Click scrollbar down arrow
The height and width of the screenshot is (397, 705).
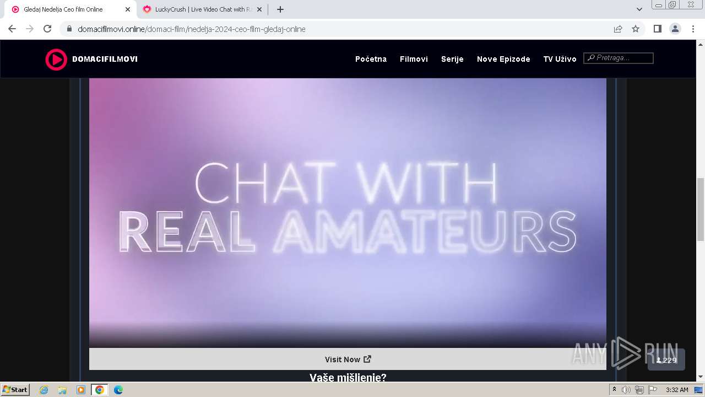click(701, 377)
